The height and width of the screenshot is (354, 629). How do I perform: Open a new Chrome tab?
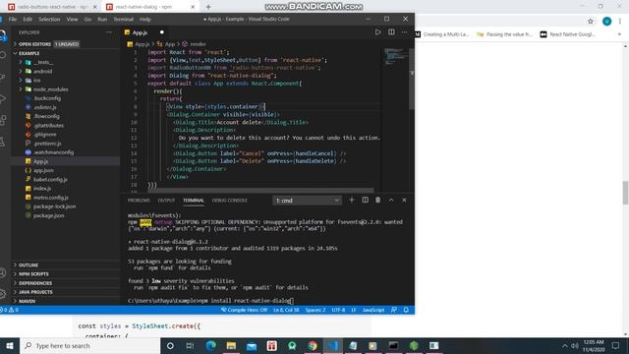(x=208, y=7)
